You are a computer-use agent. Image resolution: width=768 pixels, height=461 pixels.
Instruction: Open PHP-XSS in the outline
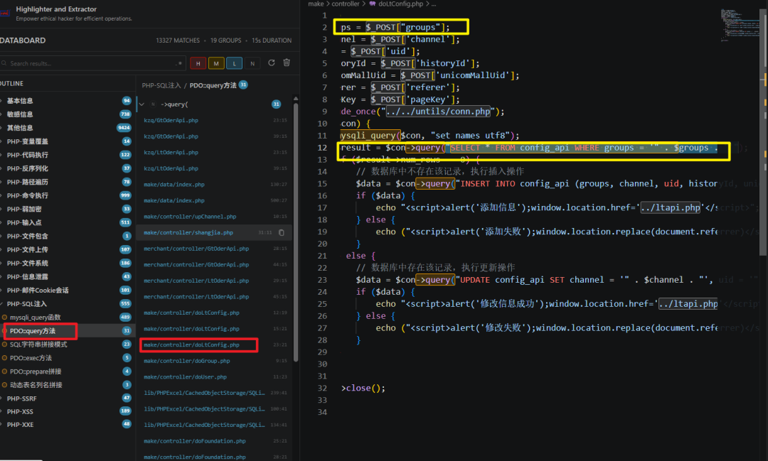pos(20,411)
